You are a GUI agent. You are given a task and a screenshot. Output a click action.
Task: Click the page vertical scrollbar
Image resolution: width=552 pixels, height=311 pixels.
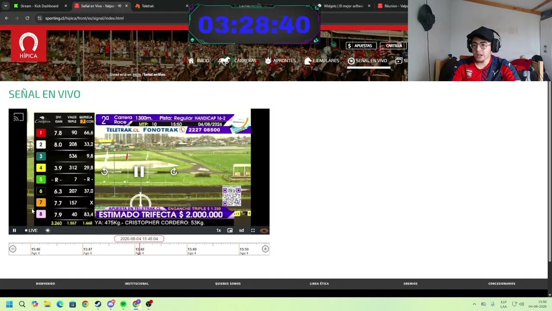click(x=549, y=171)
